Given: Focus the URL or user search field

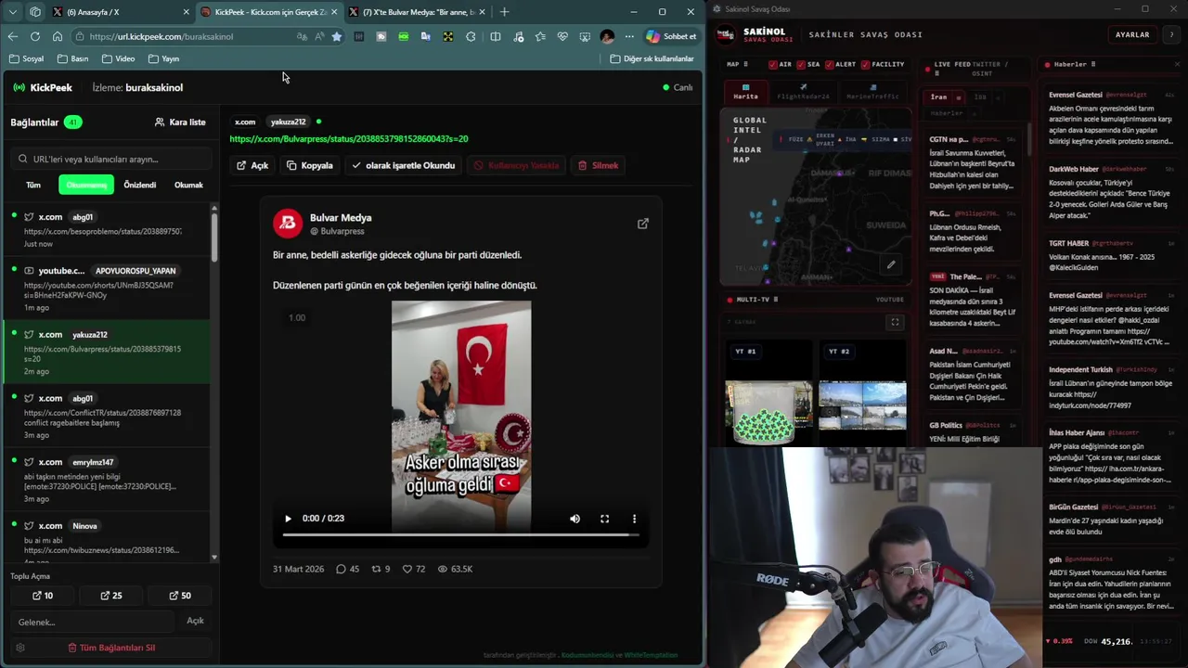Looking at the screenshot, I should coord(111,159).
